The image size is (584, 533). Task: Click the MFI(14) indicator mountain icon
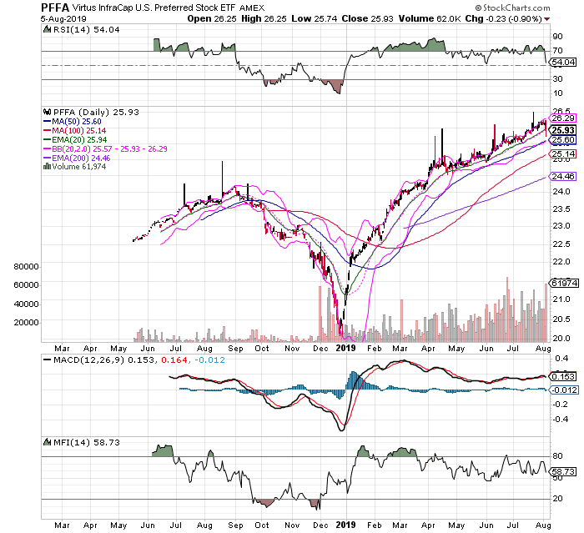(47, 442)
